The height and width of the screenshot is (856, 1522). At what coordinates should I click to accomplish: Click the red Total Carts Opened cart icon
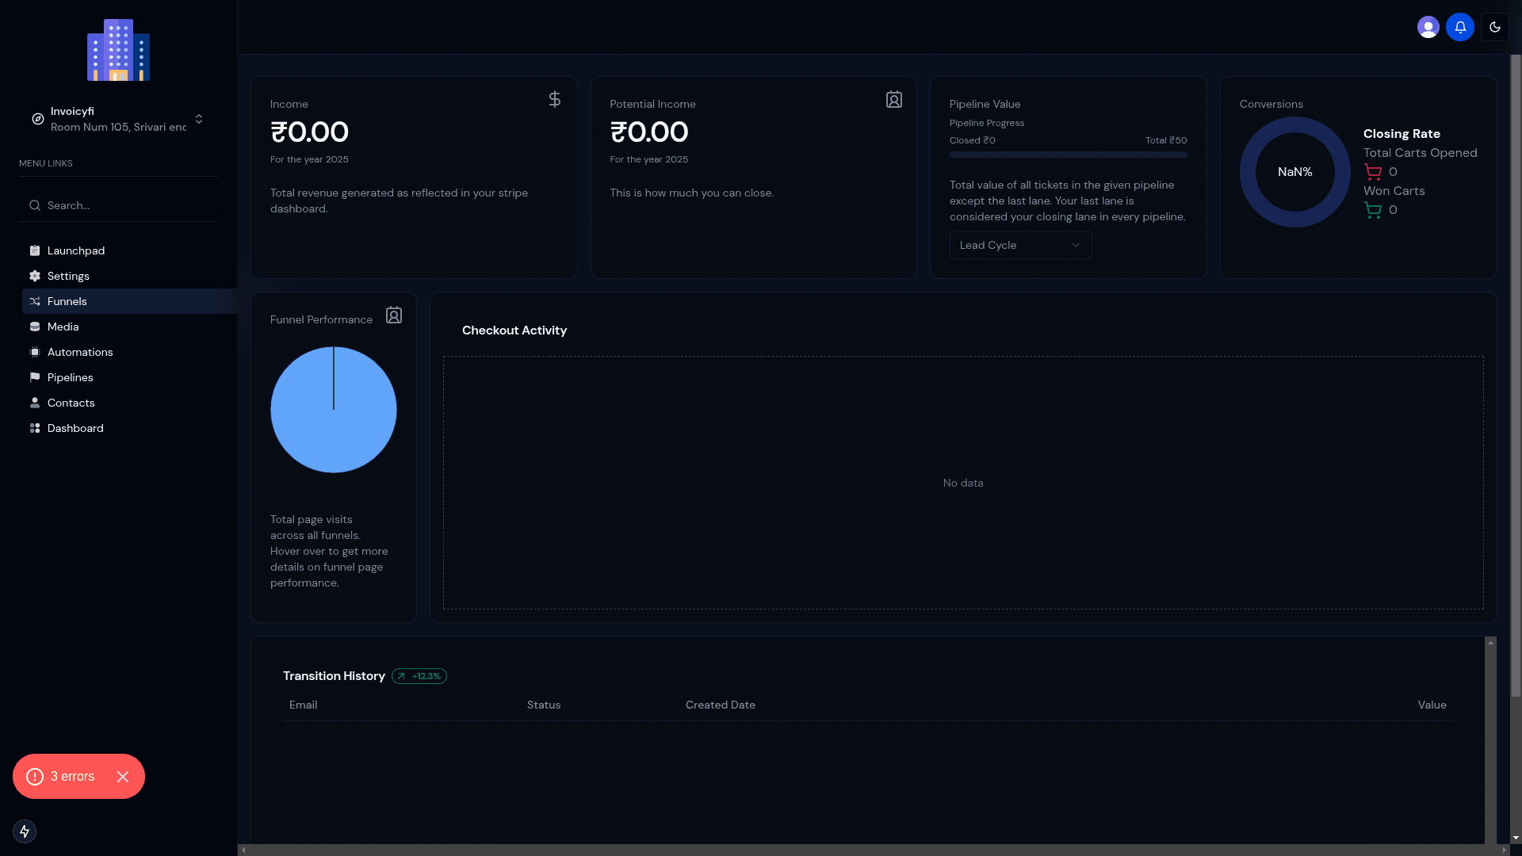click(x=1372, y=172)
